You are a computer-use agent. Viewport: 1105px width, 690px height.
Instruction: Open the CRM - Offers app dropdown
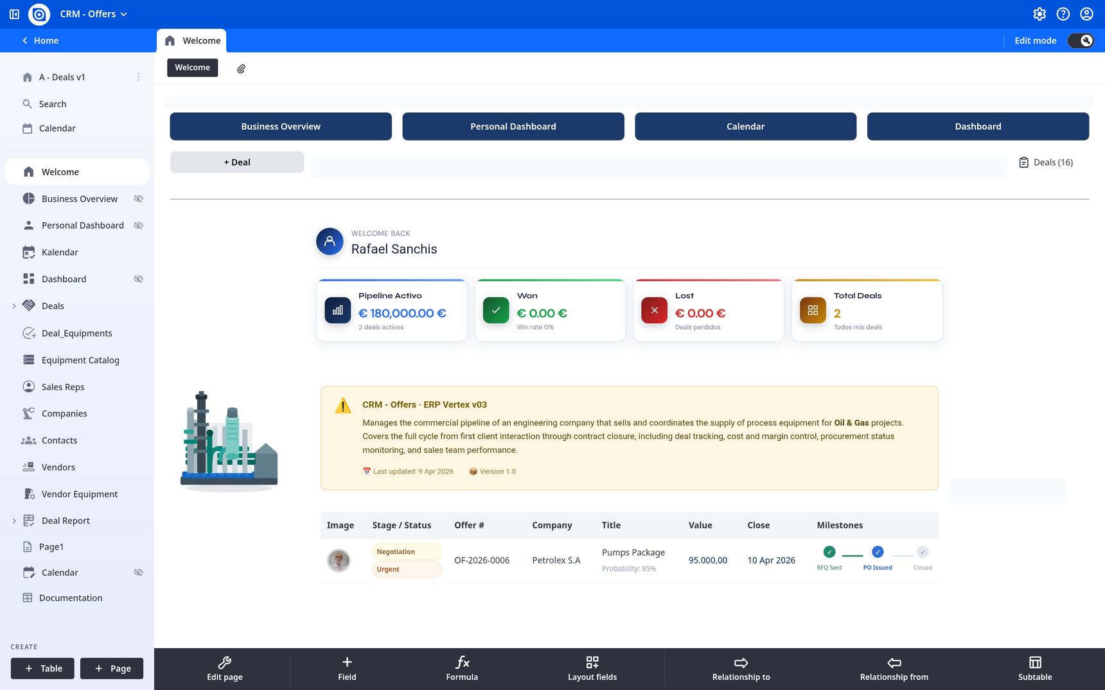(x=94, y=14)
